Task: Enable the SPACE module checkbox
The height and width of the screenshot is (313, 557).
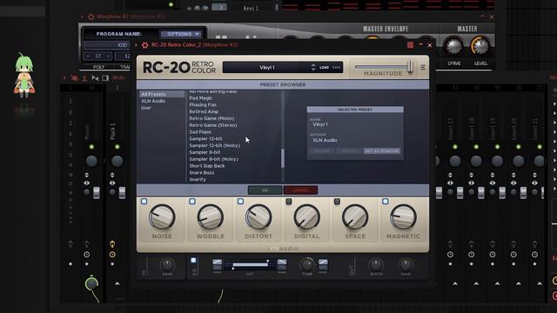Action: click(337, 201)
